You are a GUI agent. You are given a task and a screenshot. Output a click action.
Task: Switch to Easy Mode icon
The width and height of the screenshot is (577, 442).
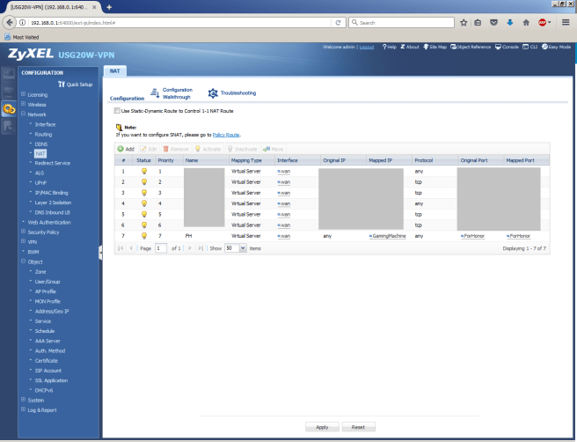pyautogui.click(x=545, y=47)
